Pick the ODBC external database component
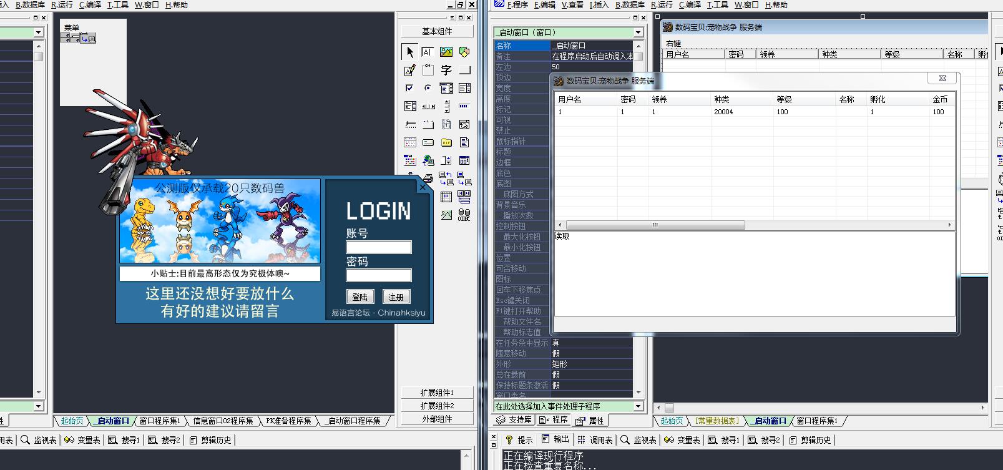The image size is (1003, 470). pos(464,215)
